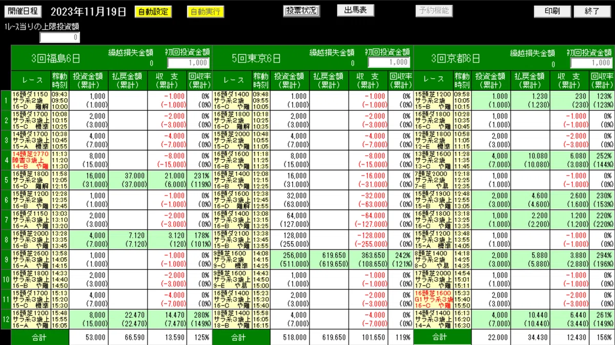
Task: Click Fukushima total balance 13,590
Action: [168, 337]
